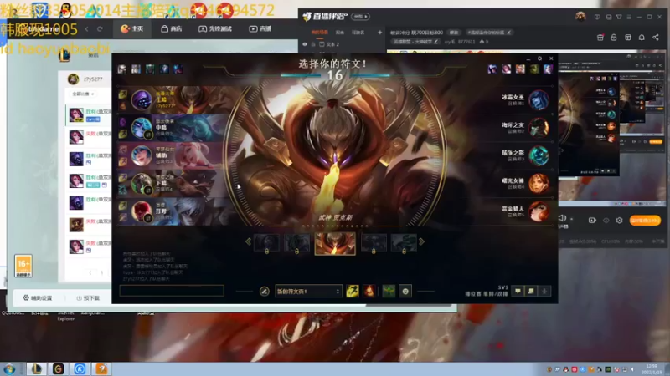Open the green ward skin picker
This screenshot has height=376, width=670.
pyautogui.click(x=389, y=291)
